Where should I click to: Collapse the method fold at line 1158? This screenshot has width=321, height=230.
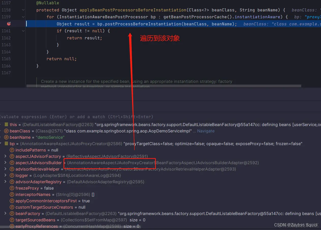[23, 10]
